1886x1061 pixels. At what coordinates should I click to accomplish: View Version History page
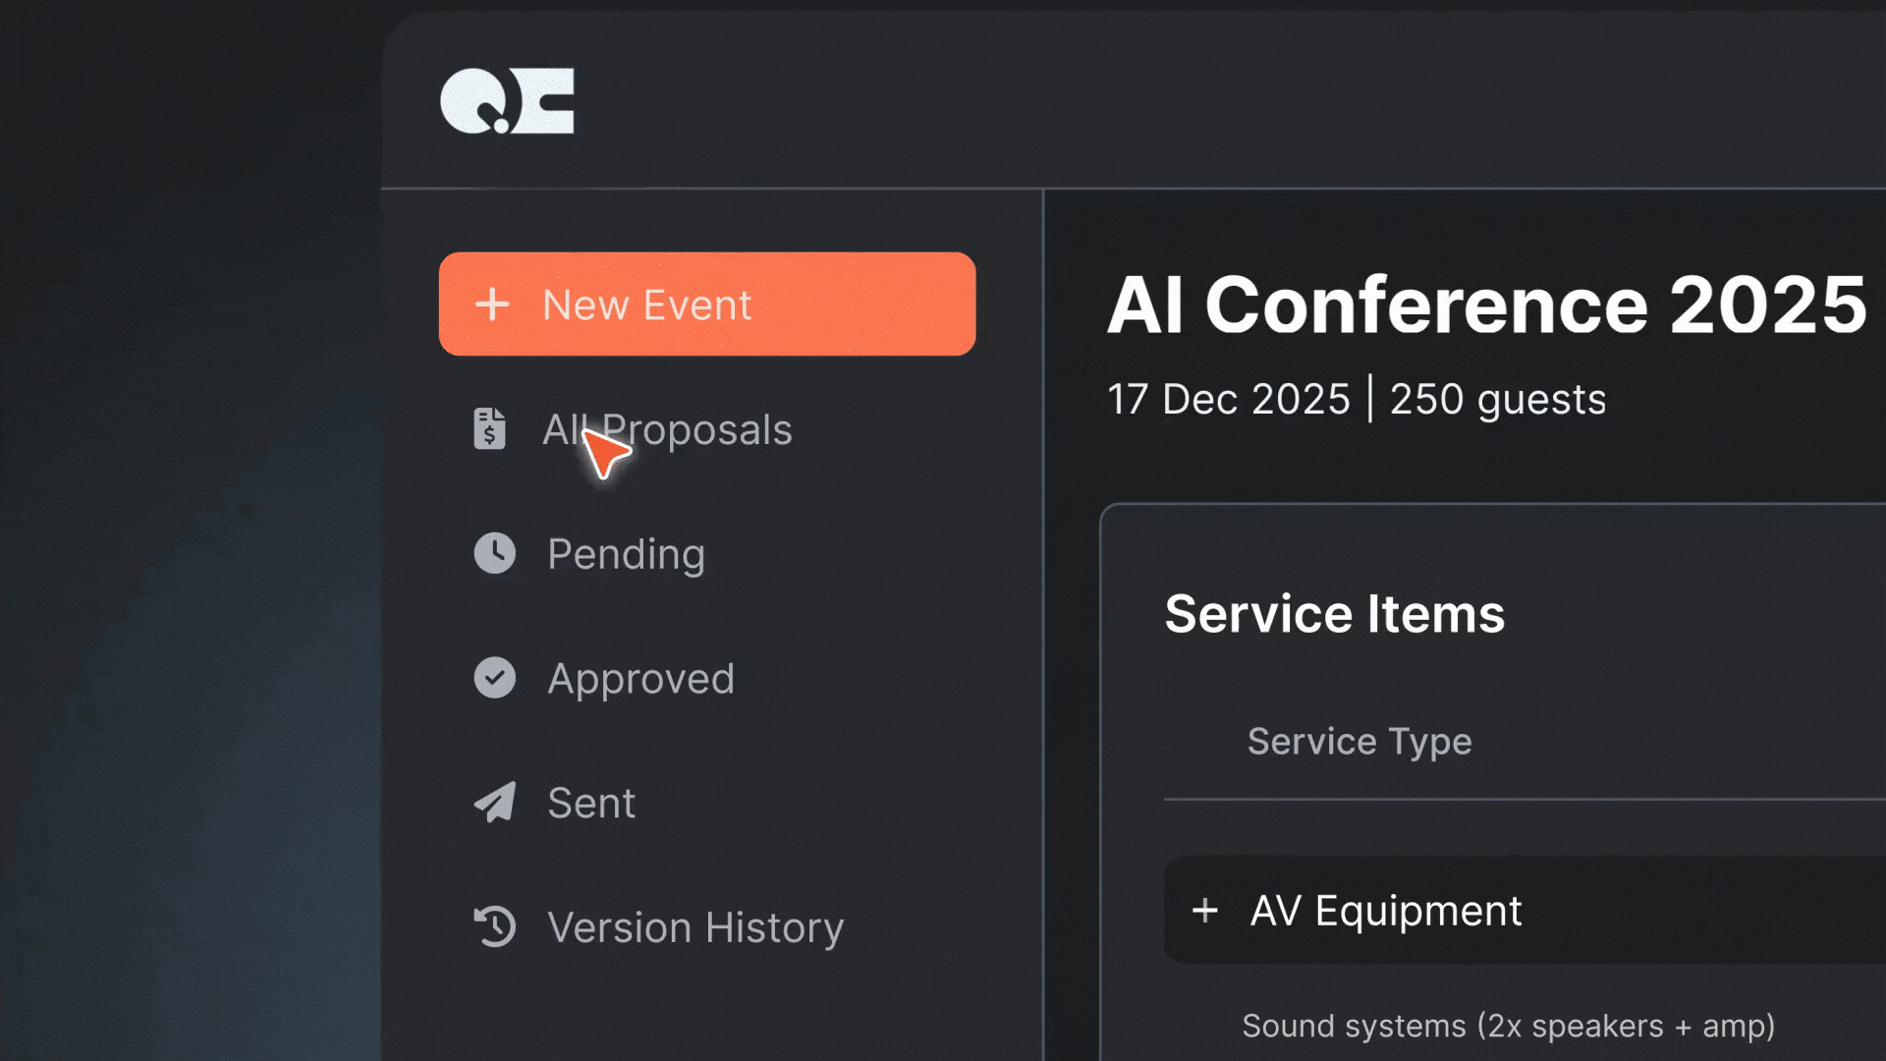pyautogui.click(x=694, y=927)
